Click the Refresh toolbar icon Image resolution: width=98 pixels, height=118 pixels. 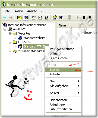40,18
